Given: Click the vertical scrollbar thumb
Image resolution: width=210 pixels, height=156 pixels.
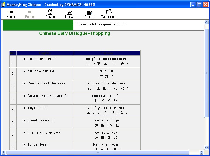Looking at the screenshot, I should point(206,73).
